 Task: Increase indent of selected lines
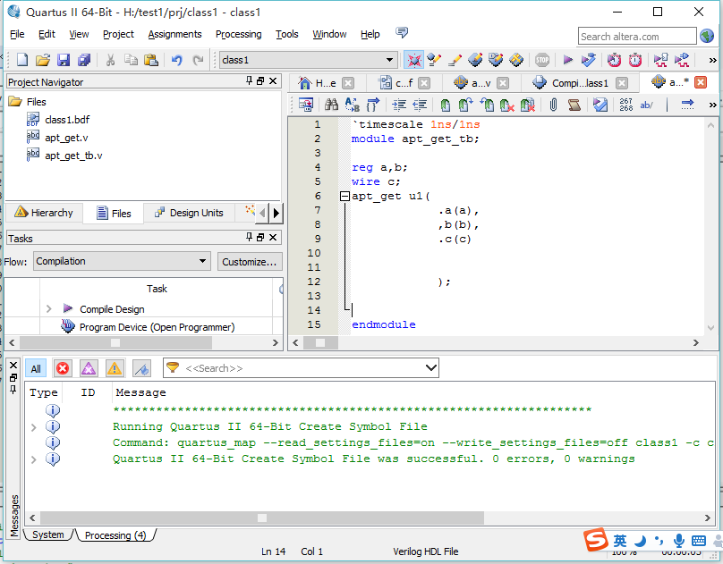click(399, 105)
